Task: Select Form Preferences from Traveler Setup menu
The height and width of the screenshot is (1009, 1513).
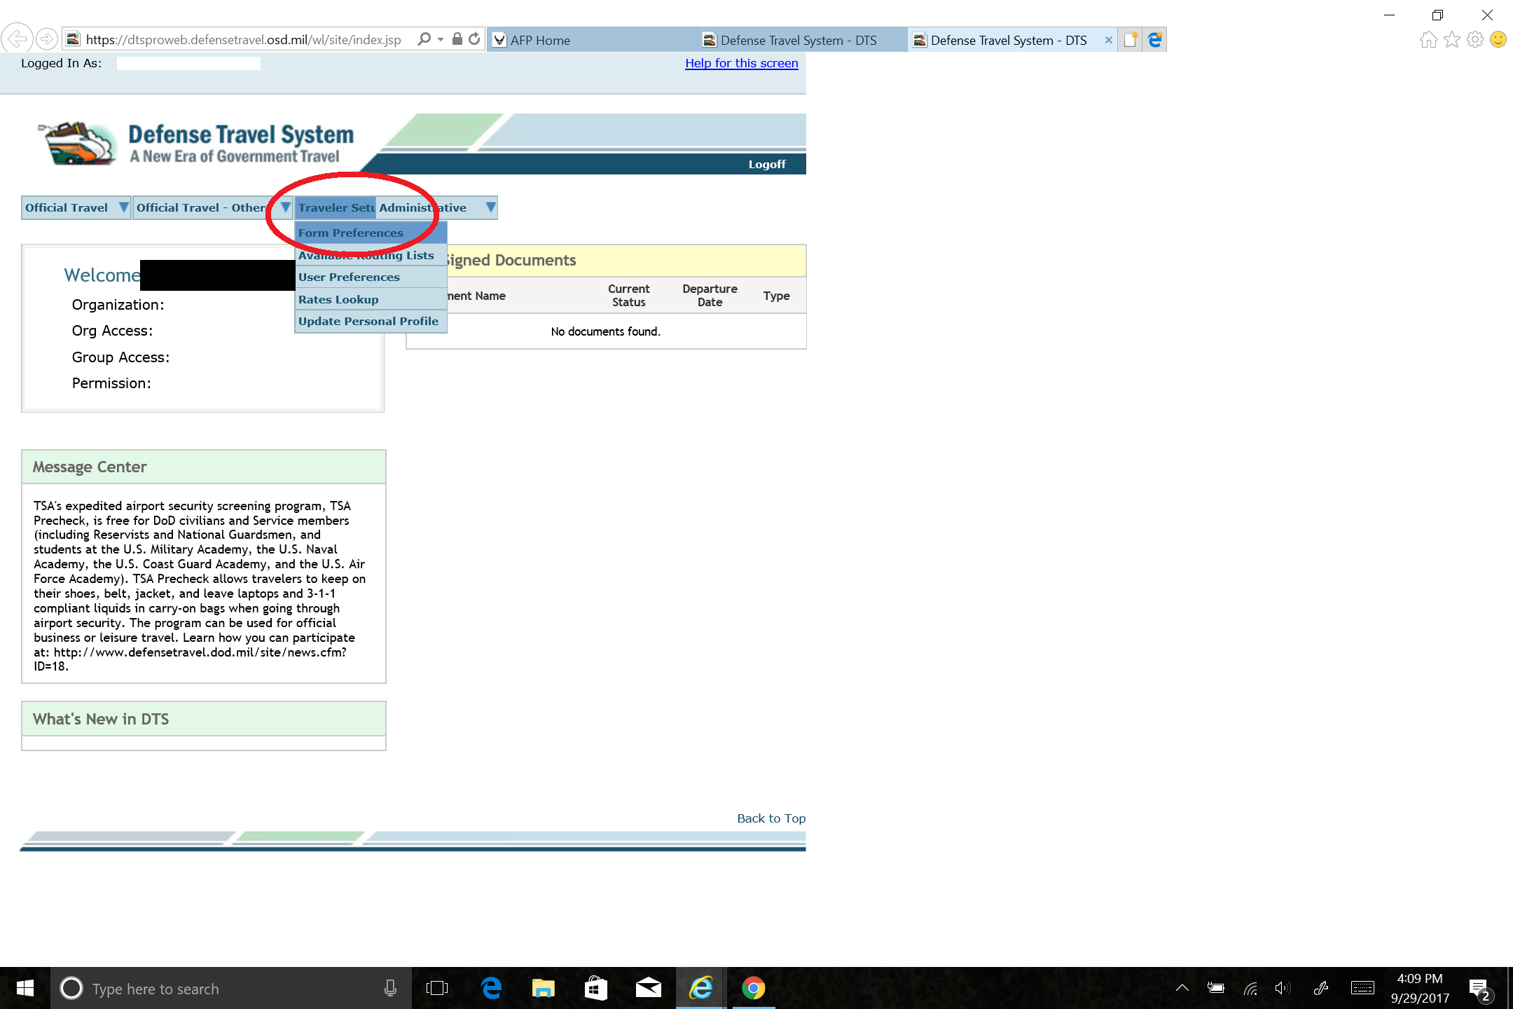Action: point(350,232)
